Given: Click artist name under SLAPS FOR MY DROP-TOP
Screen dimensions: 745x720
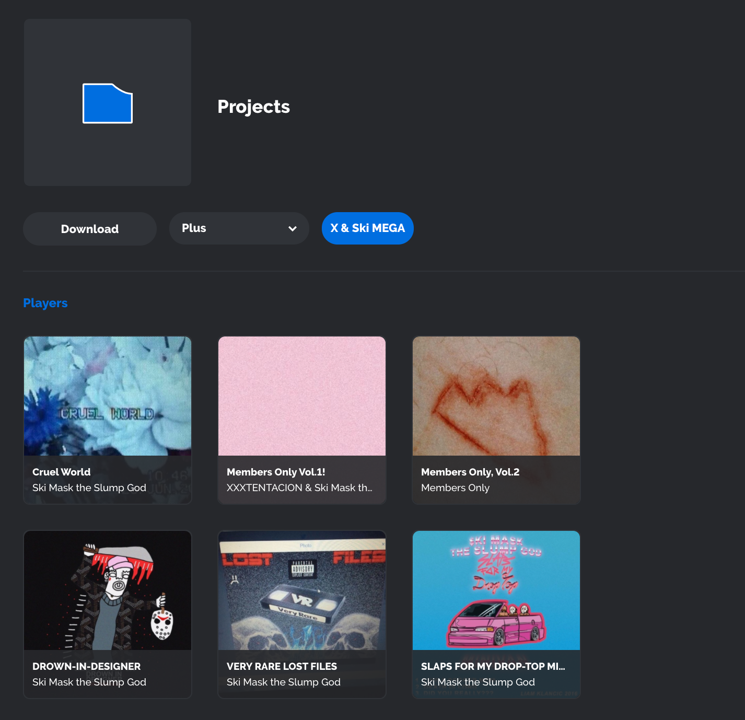Looking at the screenshot, I should 478,682.
